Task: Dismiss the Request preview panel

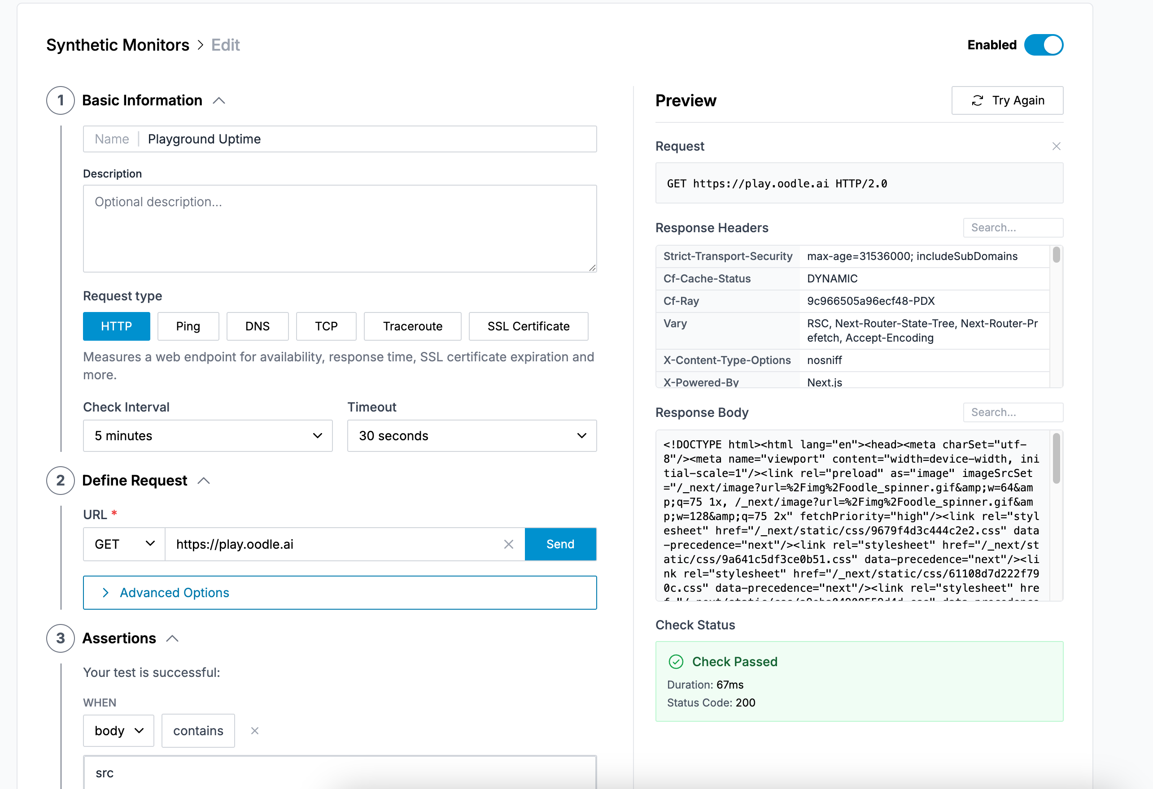Action: pyautogui.click(x=1056, y=146)
